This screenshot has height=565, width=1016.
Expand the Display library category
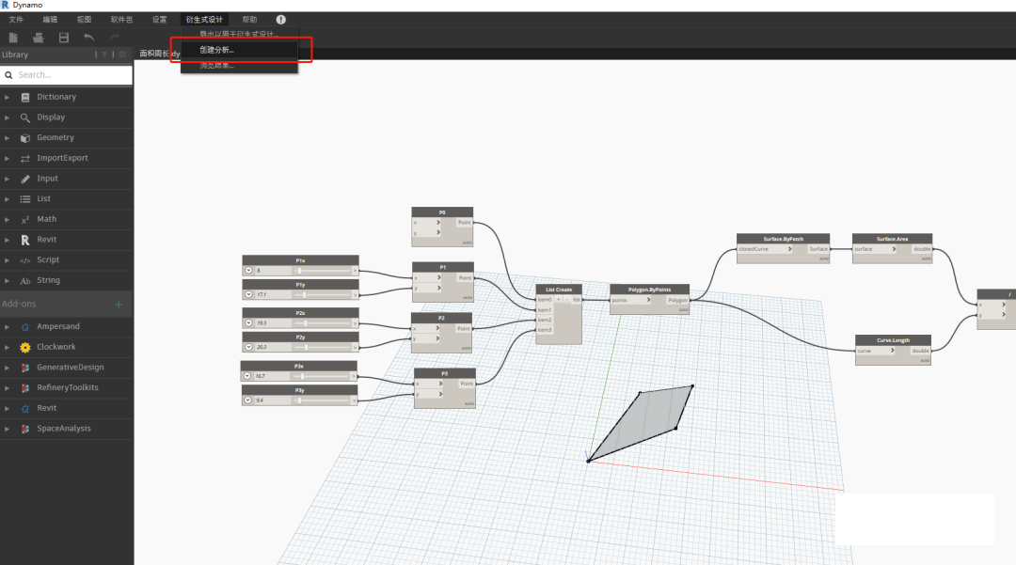pos(8,118)
